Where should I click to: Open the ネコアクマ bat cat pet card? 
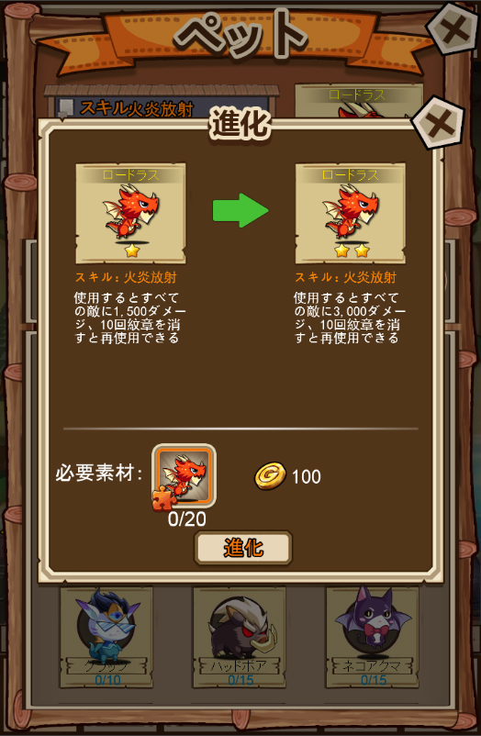pyautogui.click(x=373, y=636)
